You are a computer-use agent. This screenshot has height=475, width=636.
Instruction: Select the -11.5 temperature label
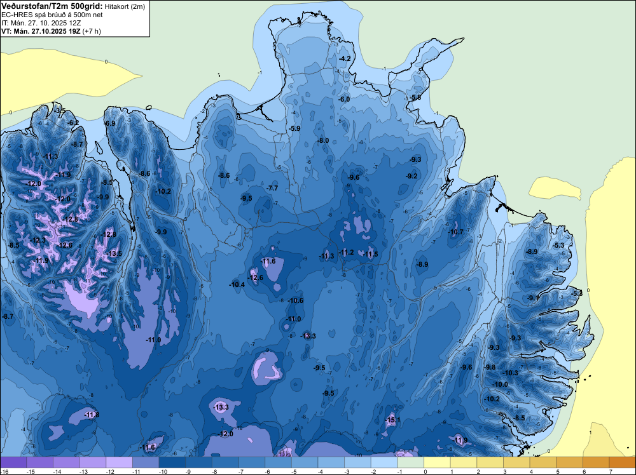[x=370, y=254]
